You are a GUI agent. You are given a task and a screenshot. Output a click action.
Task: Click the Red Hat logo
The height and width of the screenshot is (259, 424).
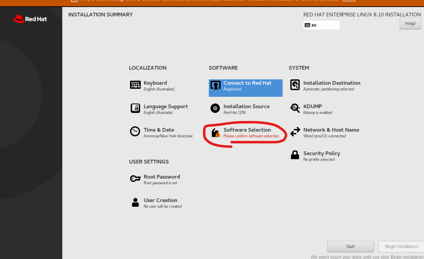pos(30,19)
